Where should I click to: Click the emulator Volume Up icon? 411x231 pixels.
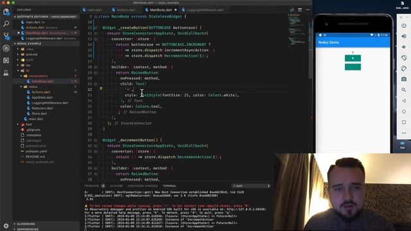pyautogui.click(x=404, y=36)
